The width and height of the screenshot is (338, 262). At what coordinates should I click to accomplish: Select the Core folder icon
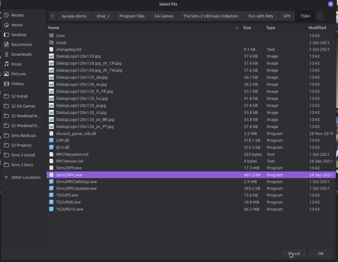(x=51, y=35)
